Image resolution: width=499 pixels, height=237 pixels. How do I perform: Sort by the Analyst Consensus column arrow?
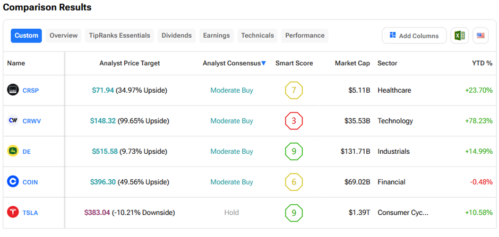263,64
